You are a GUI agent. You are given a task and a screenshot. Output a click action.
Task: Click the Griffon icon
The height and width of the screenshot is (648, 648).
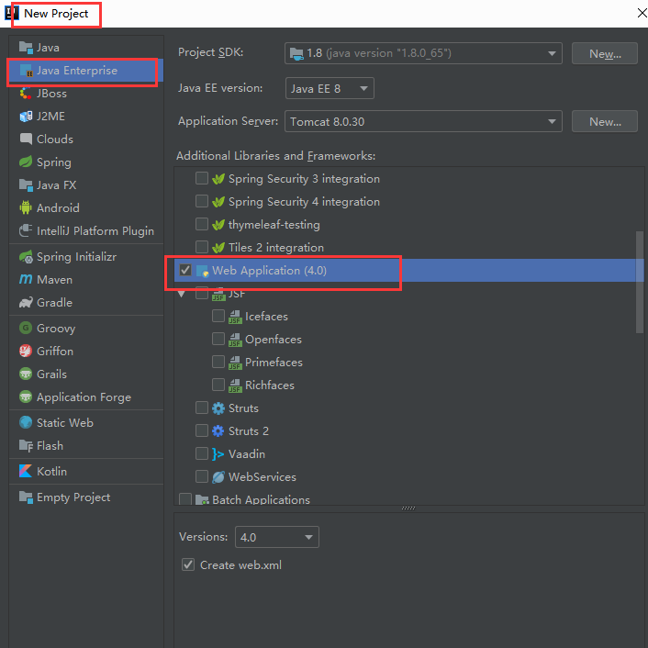click(26, 352)
